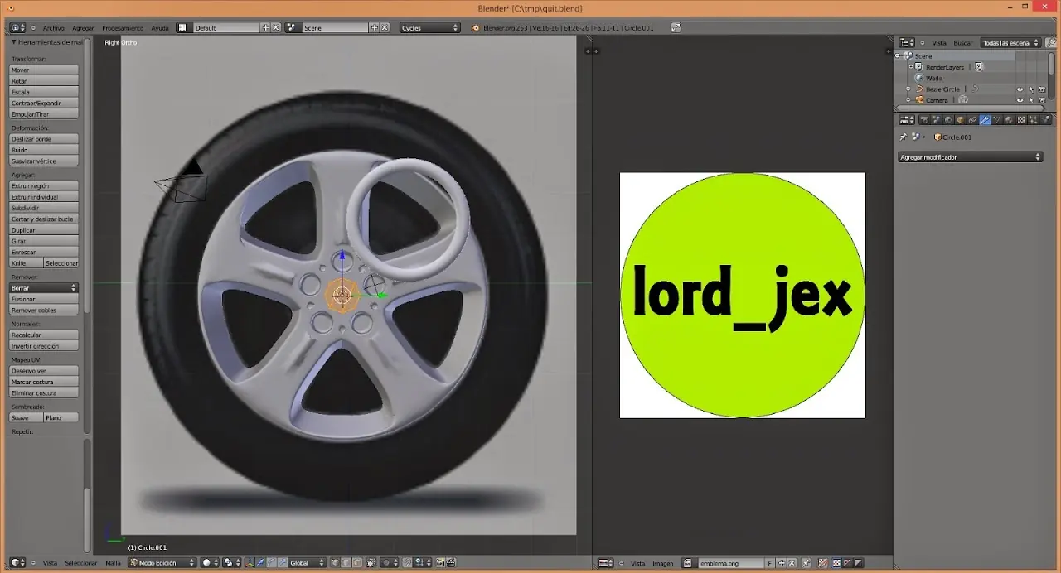Viewport: 1061px width, 573px height.
Task: Open the Particles properties tab
Action: (x=1033, y=119)
